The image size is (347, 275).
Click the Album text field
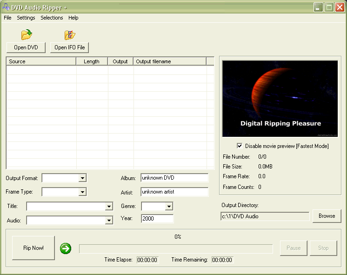(174, 178)
